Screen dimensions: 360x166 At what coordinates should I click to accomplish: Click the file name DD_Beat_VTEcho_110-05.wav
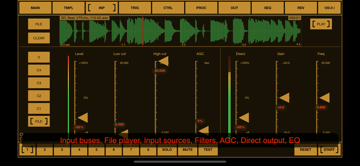(85, 18)
